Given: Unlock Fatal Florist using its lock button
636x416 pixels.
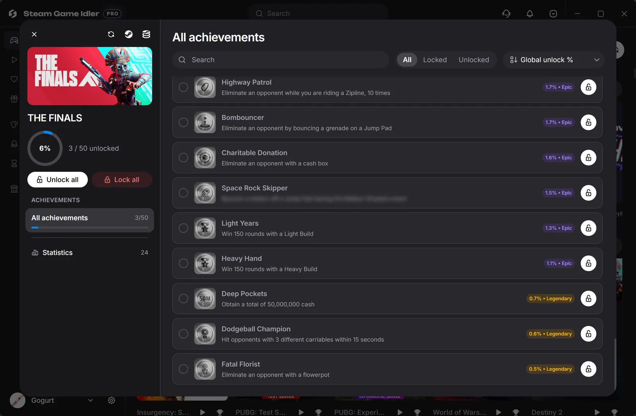Looking at the screenshot, I should point(588,369).
